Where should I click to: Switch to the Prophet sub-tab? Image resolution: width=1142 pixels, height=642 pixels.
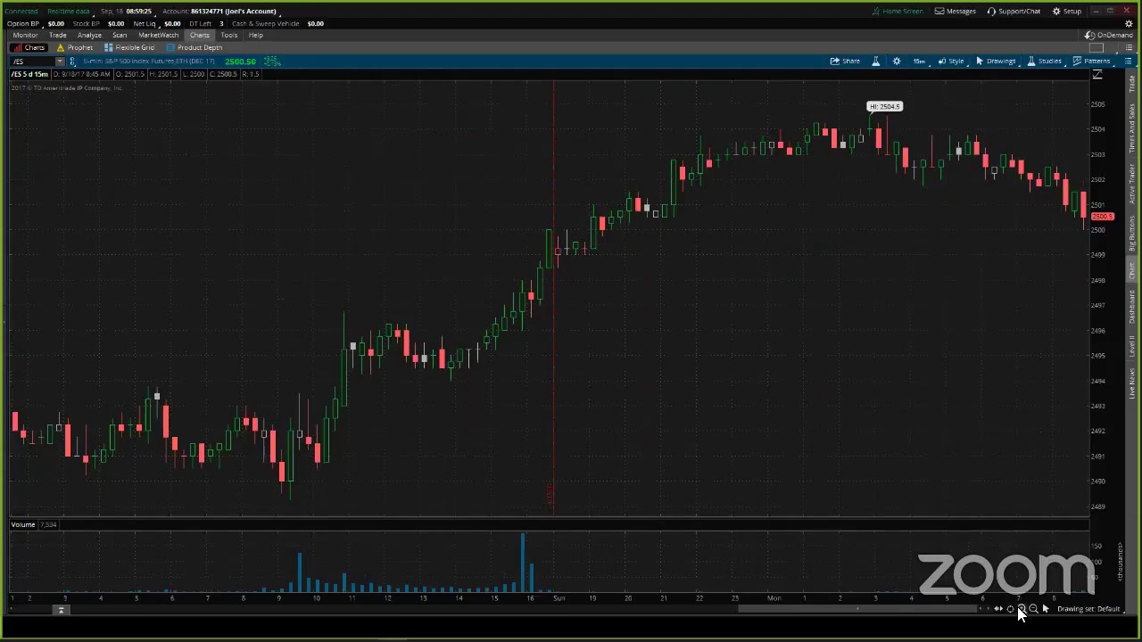click(x=75, y=47)
